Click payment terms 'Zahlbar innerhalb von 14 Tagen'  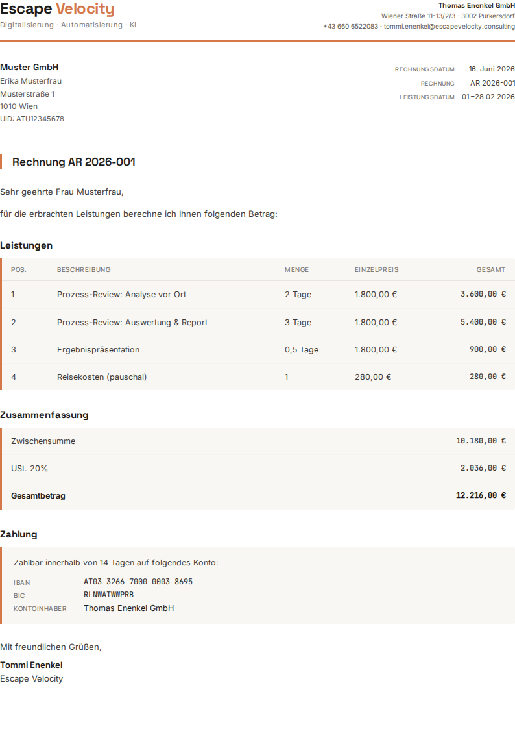(75, 563)
